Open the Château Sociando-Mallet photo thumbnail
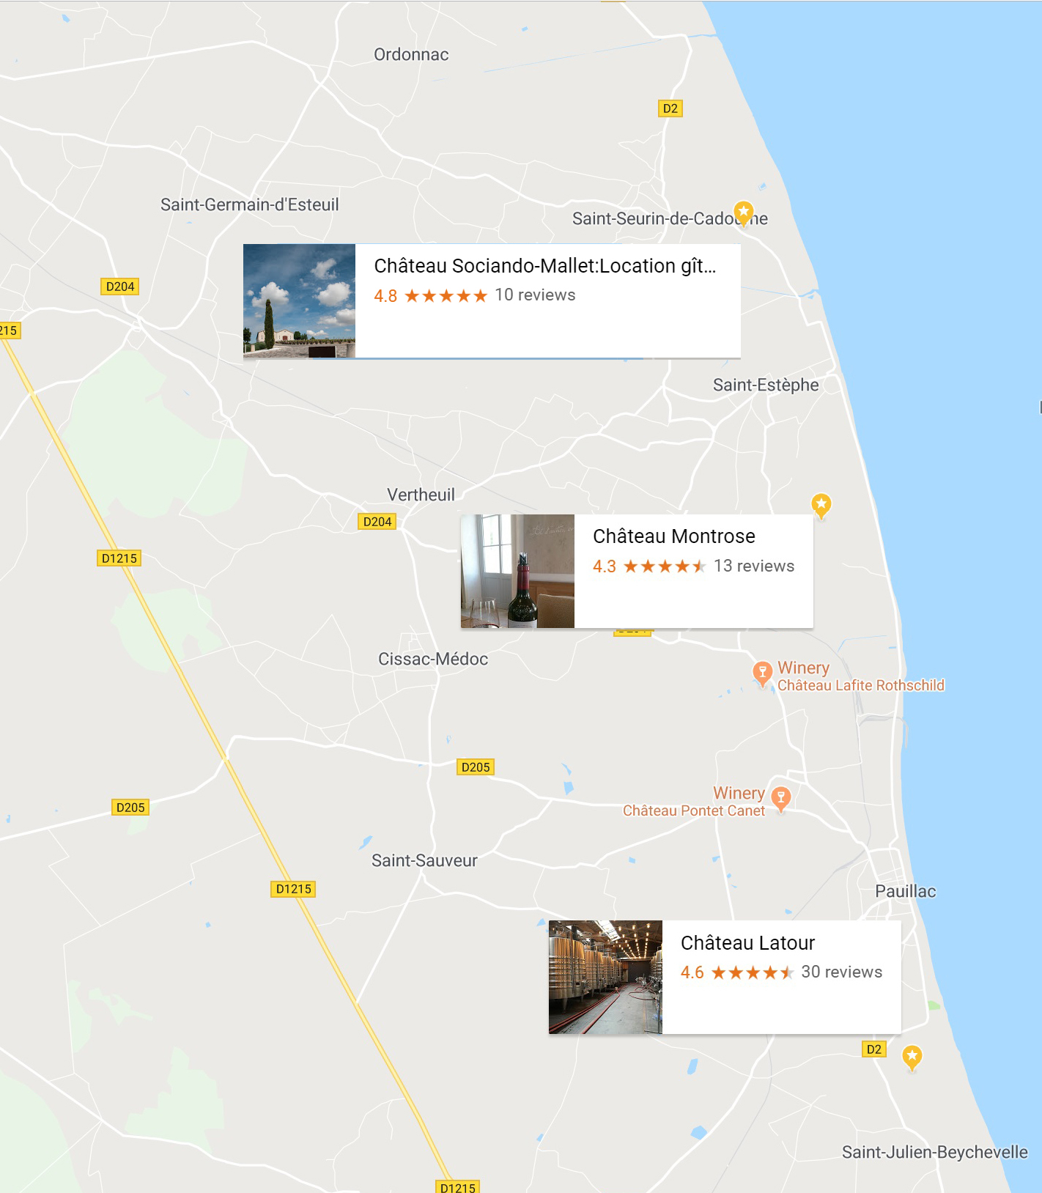This screenshot has width=1042, height=1193. click(x=299, y=301)
